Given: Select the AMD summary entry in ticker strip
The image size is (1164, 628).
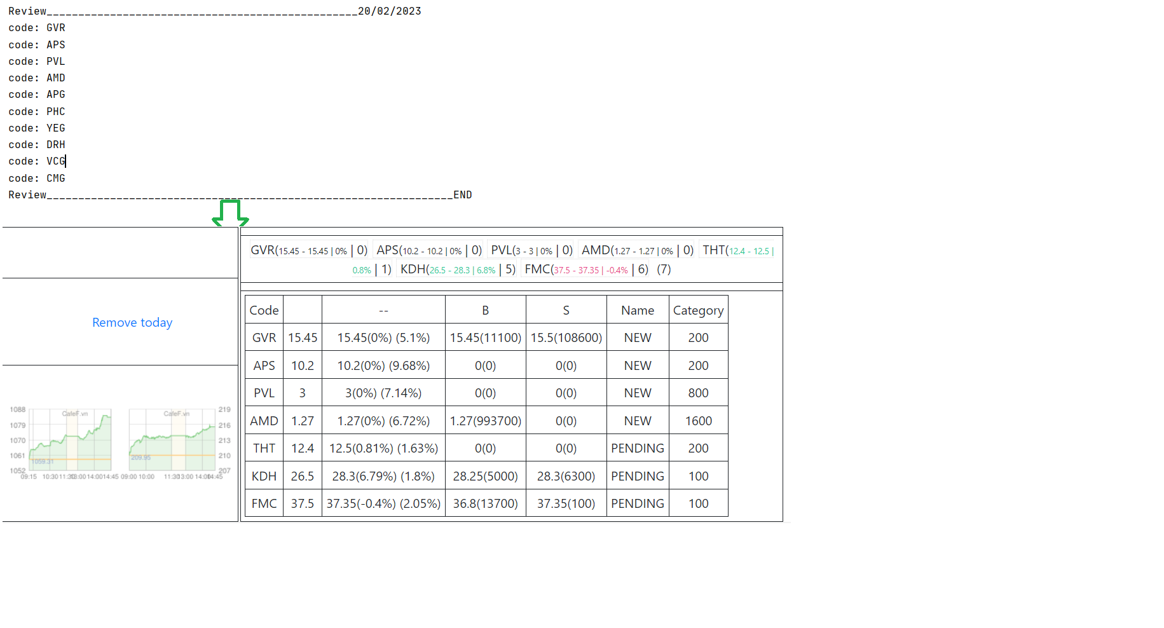Looking at the screenshot, I should pyautogui.click(x=638, y=250).
